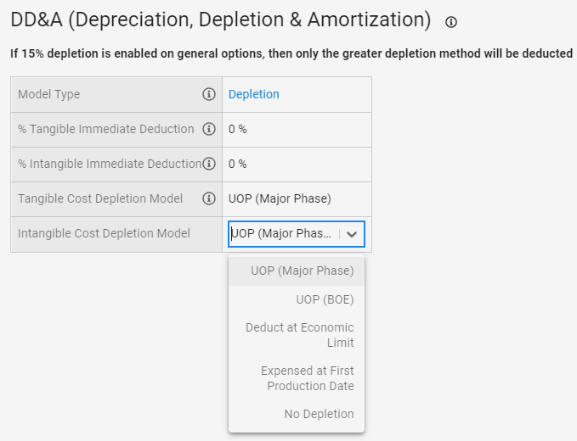Viewport: 577px width, 441px height.
Task: Select Expensed at First Production Date
Action: (x=297, y=378)
